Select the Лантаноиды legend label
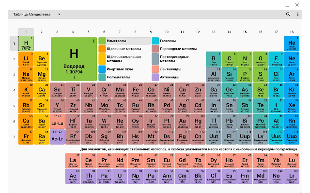Viewport: 310px width, 193px height. tap(170, 69)
